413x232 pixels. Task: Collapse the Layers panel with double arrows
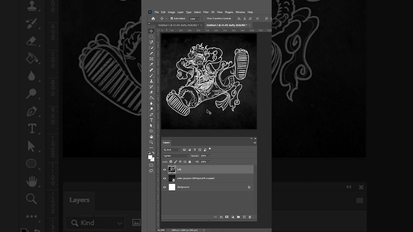coord(251,139)
